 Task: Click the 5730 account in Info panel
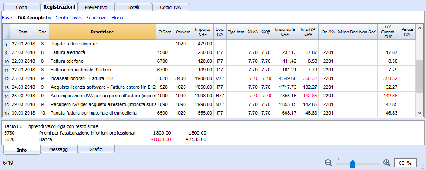(10, 133)
